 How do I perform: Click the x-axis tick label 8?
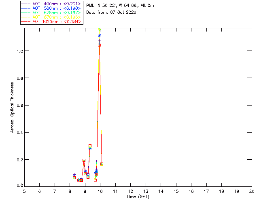pos(70,191)
